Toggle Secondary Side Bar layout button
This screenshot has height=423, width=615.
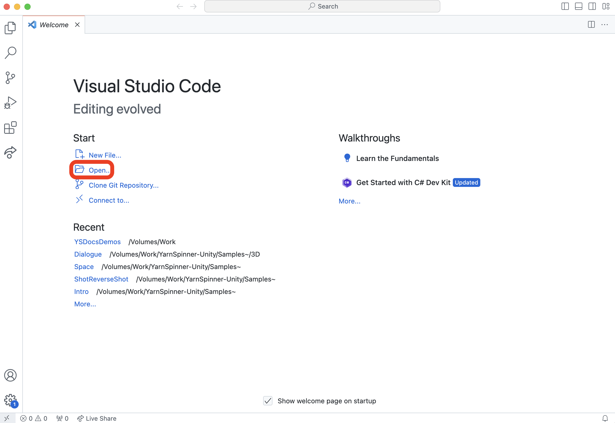[592, 6]
